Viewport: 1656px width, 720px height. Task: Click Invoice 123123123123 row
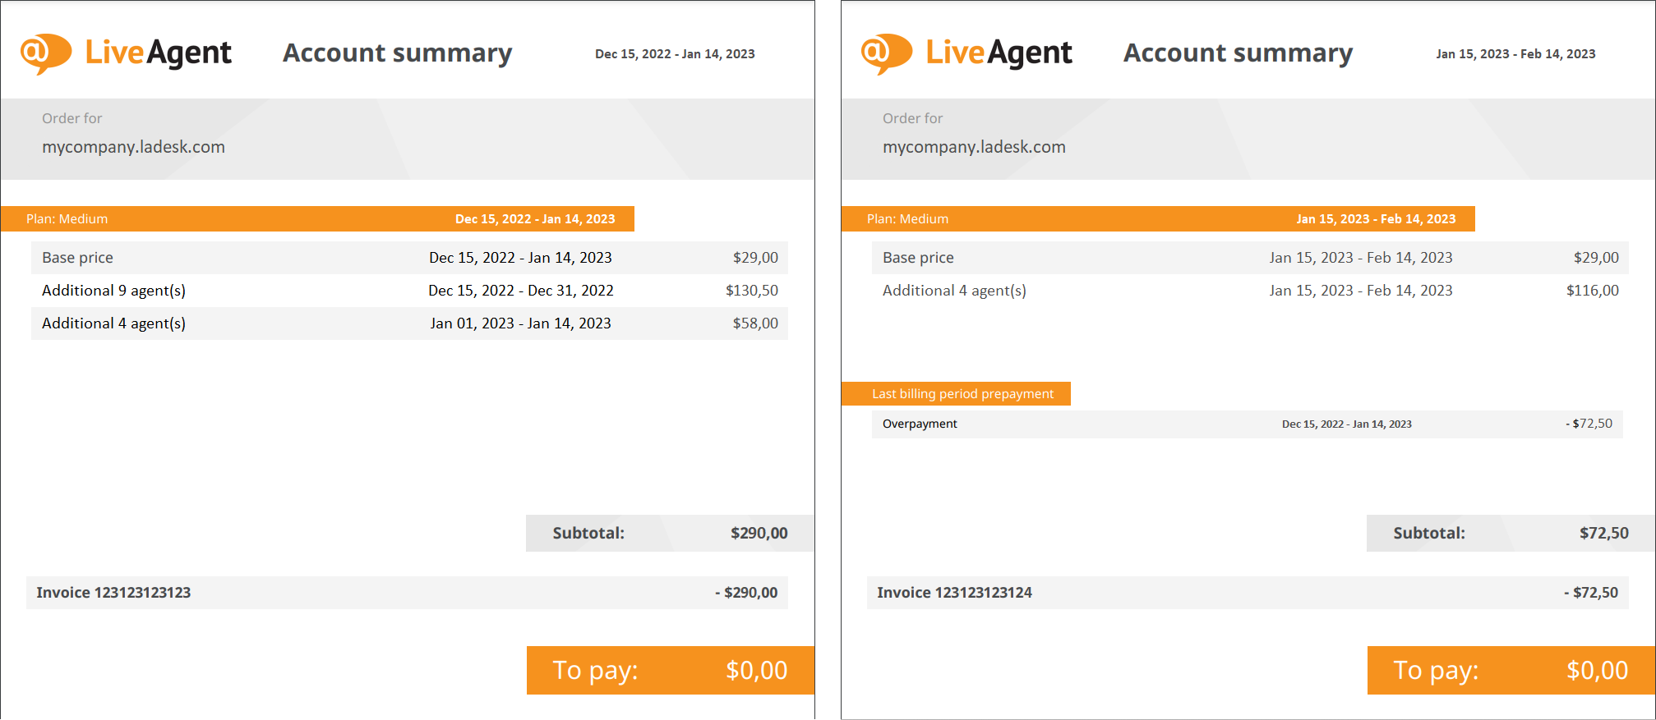click(407, 593)
